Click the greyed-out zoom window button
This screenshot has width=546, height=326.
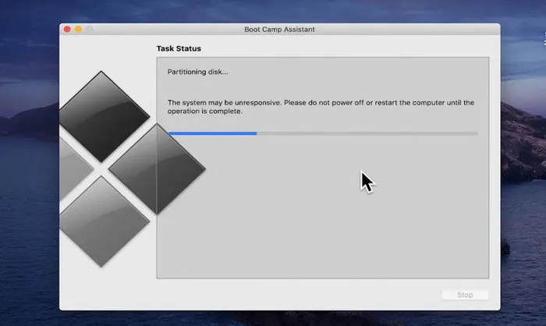[89, 30]
